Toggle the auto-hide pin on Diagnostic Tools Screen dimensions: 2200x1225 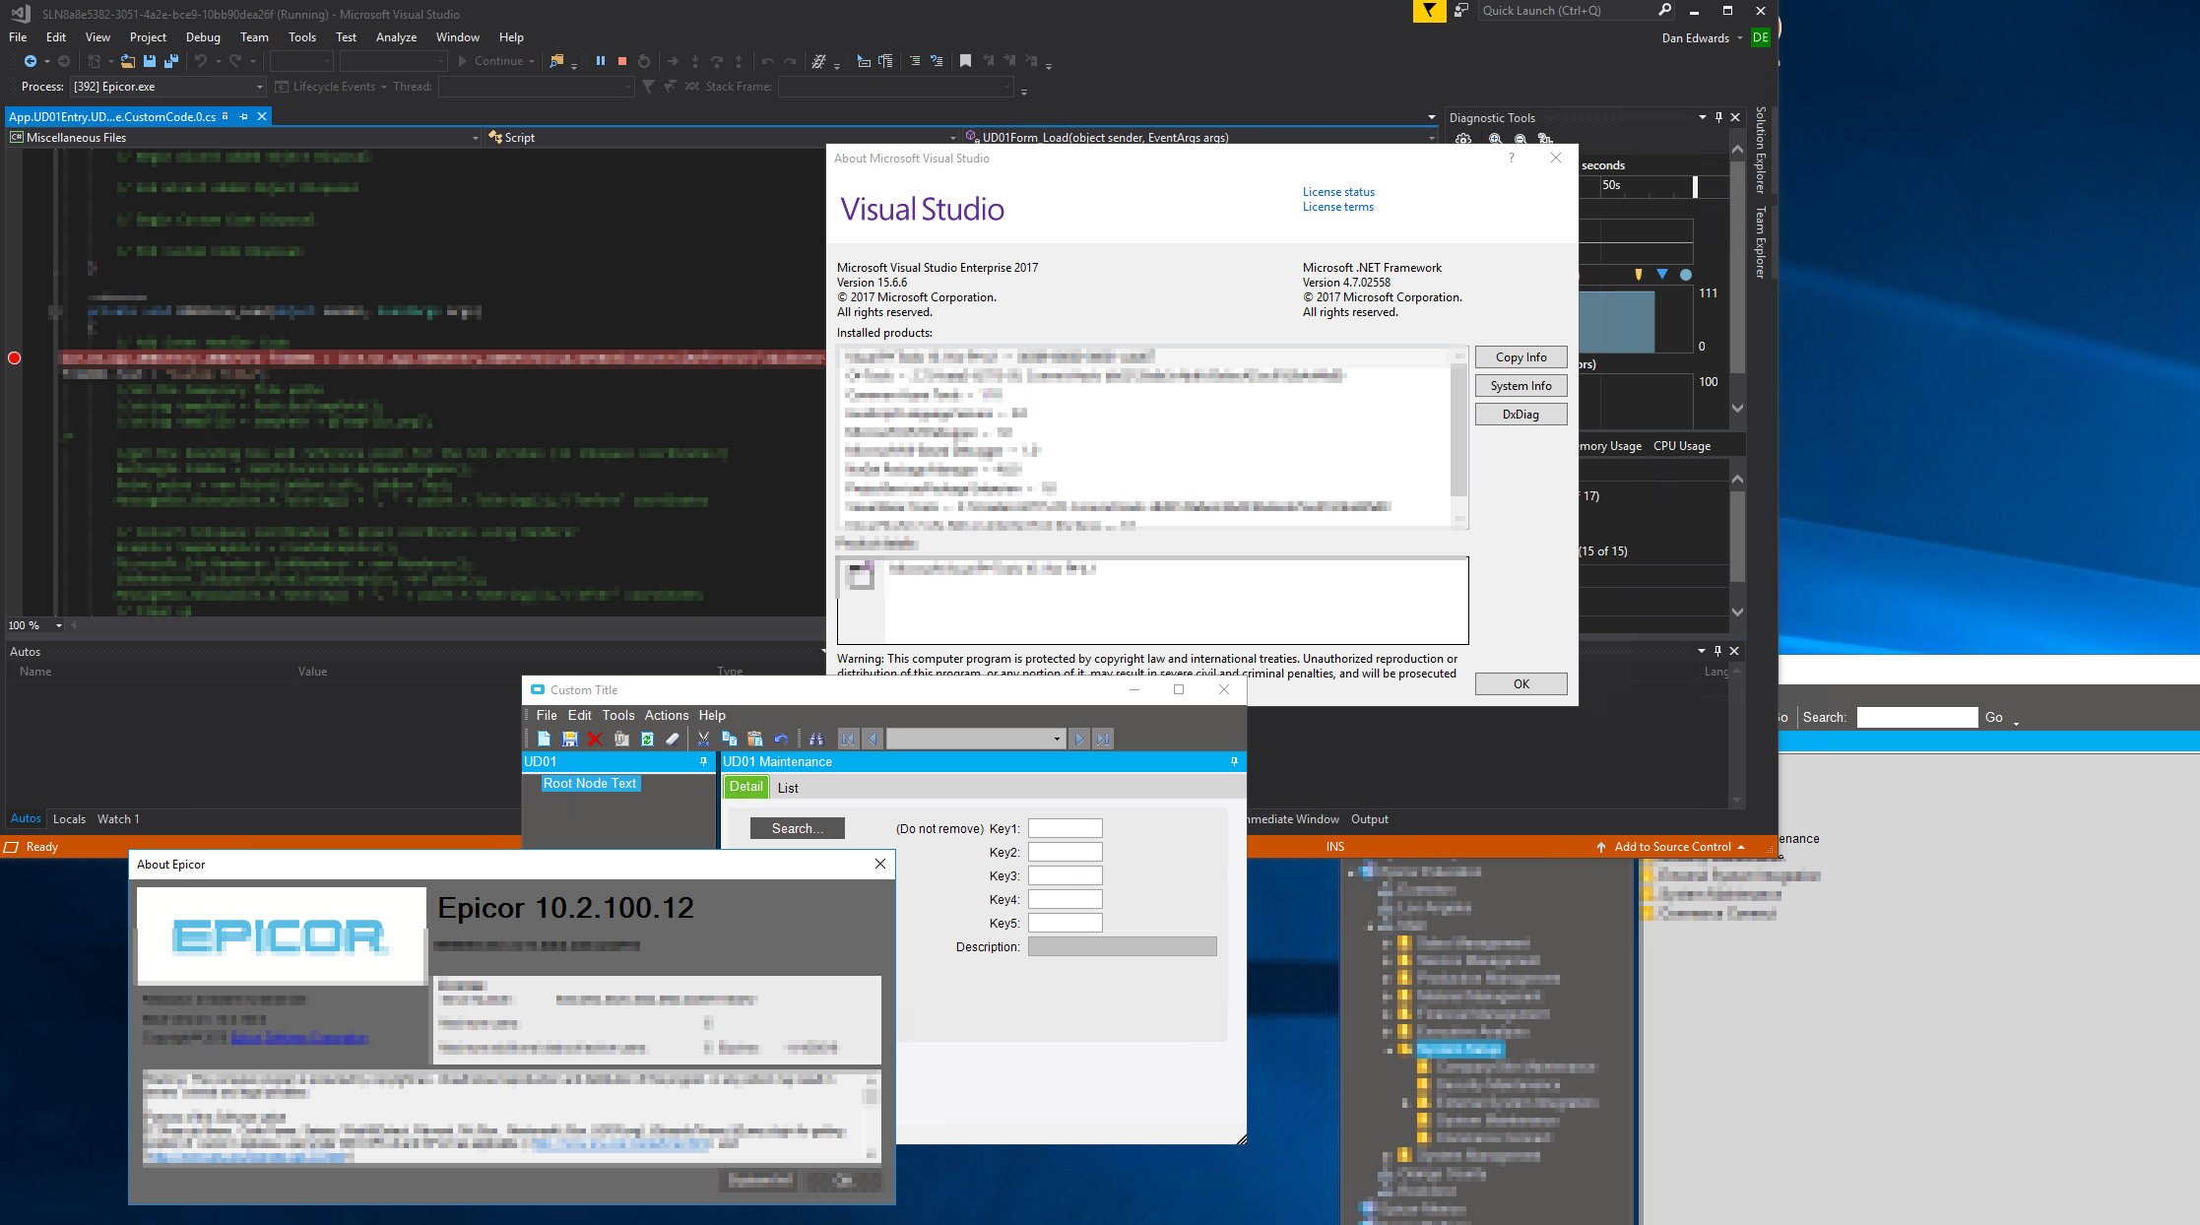pos(1718,117)
